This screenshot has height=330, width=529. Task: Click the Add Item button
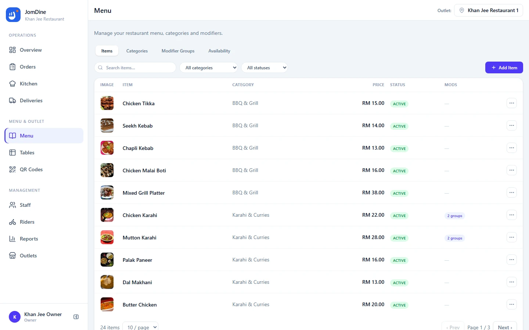click(x=504, y=67)
